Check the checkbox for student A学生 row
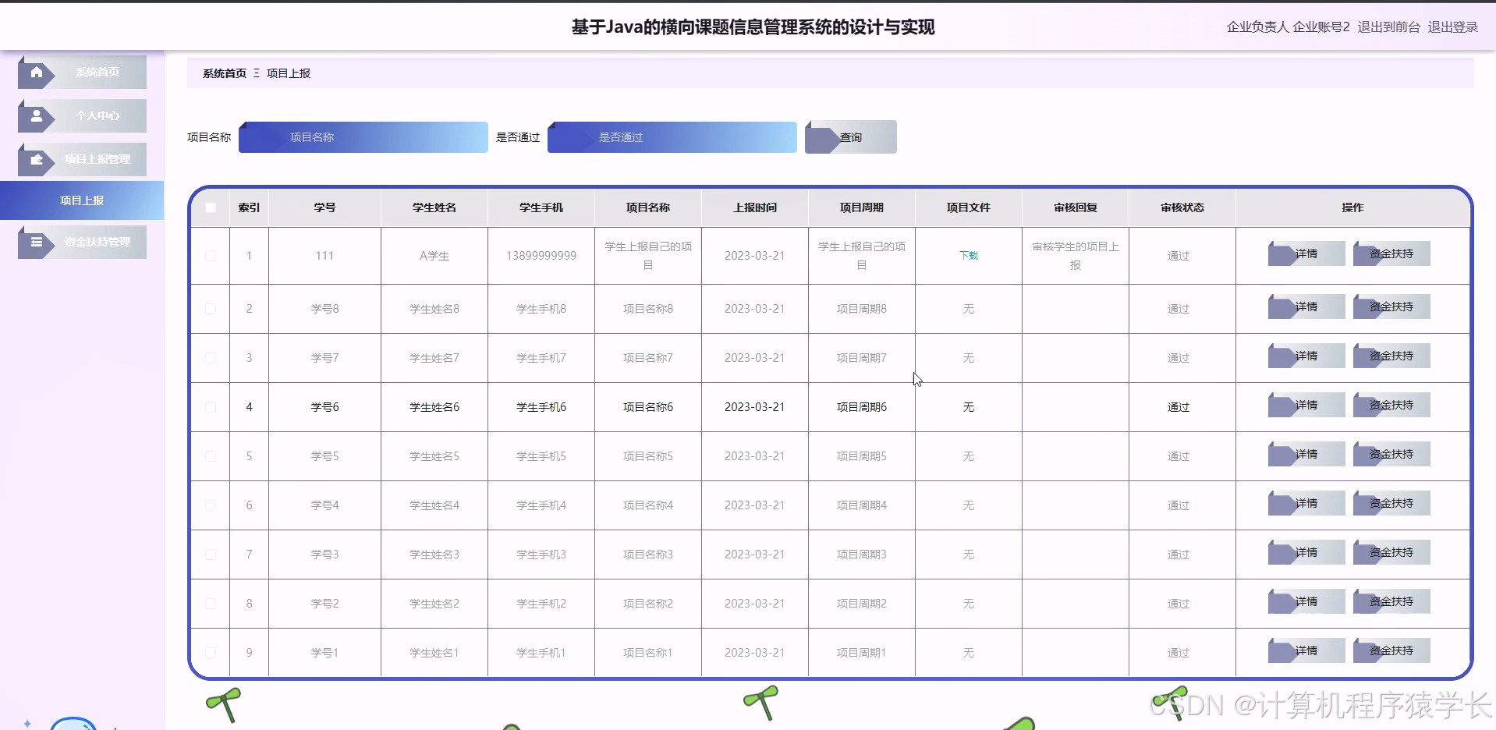The image size is (1496, 730). pyautogui.click(x=210, y=255)
